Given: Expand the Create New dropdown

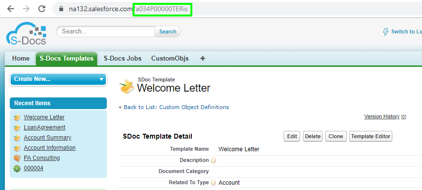Looking at the screenshot, I should click(x=58, y=79).
